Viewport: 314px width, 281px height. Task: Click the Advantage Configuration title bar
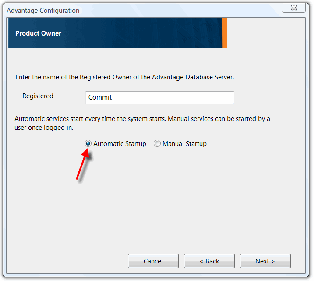(131, 10)
